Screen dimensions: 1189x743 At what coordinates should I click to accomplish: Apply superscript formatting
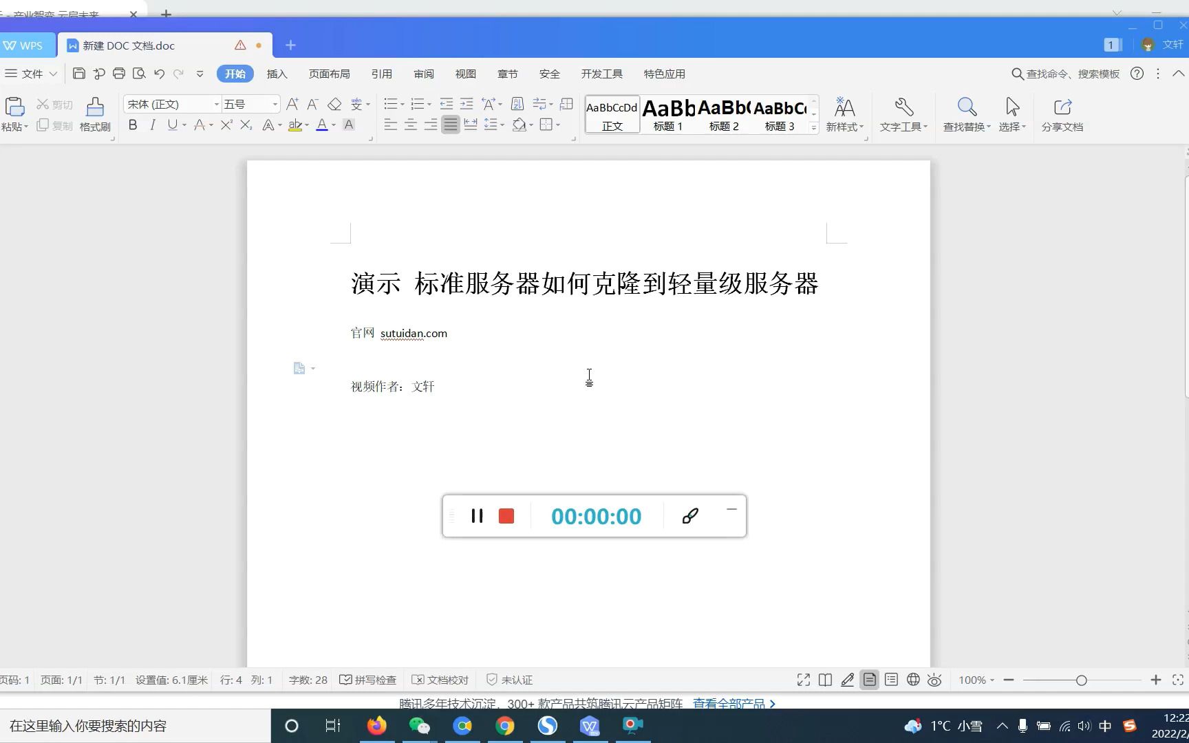[226, 125]
